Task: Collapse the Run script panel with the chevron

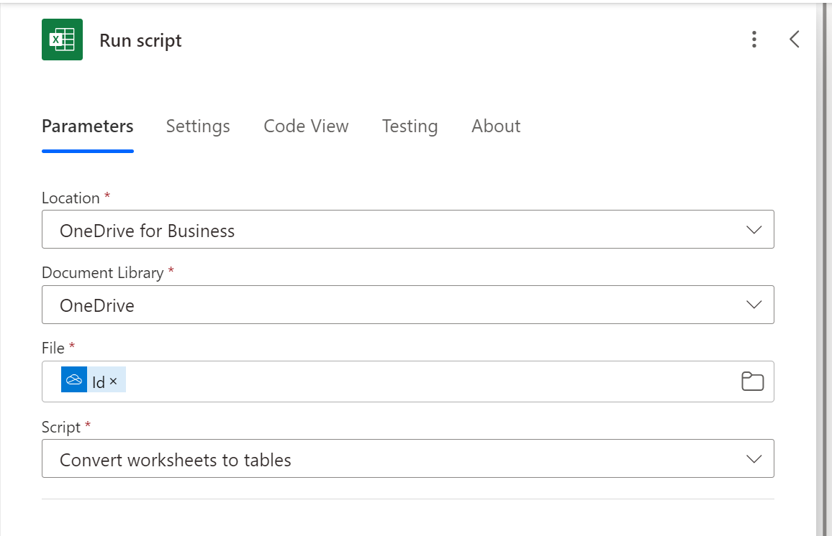Action: click(x=794, y=40)
